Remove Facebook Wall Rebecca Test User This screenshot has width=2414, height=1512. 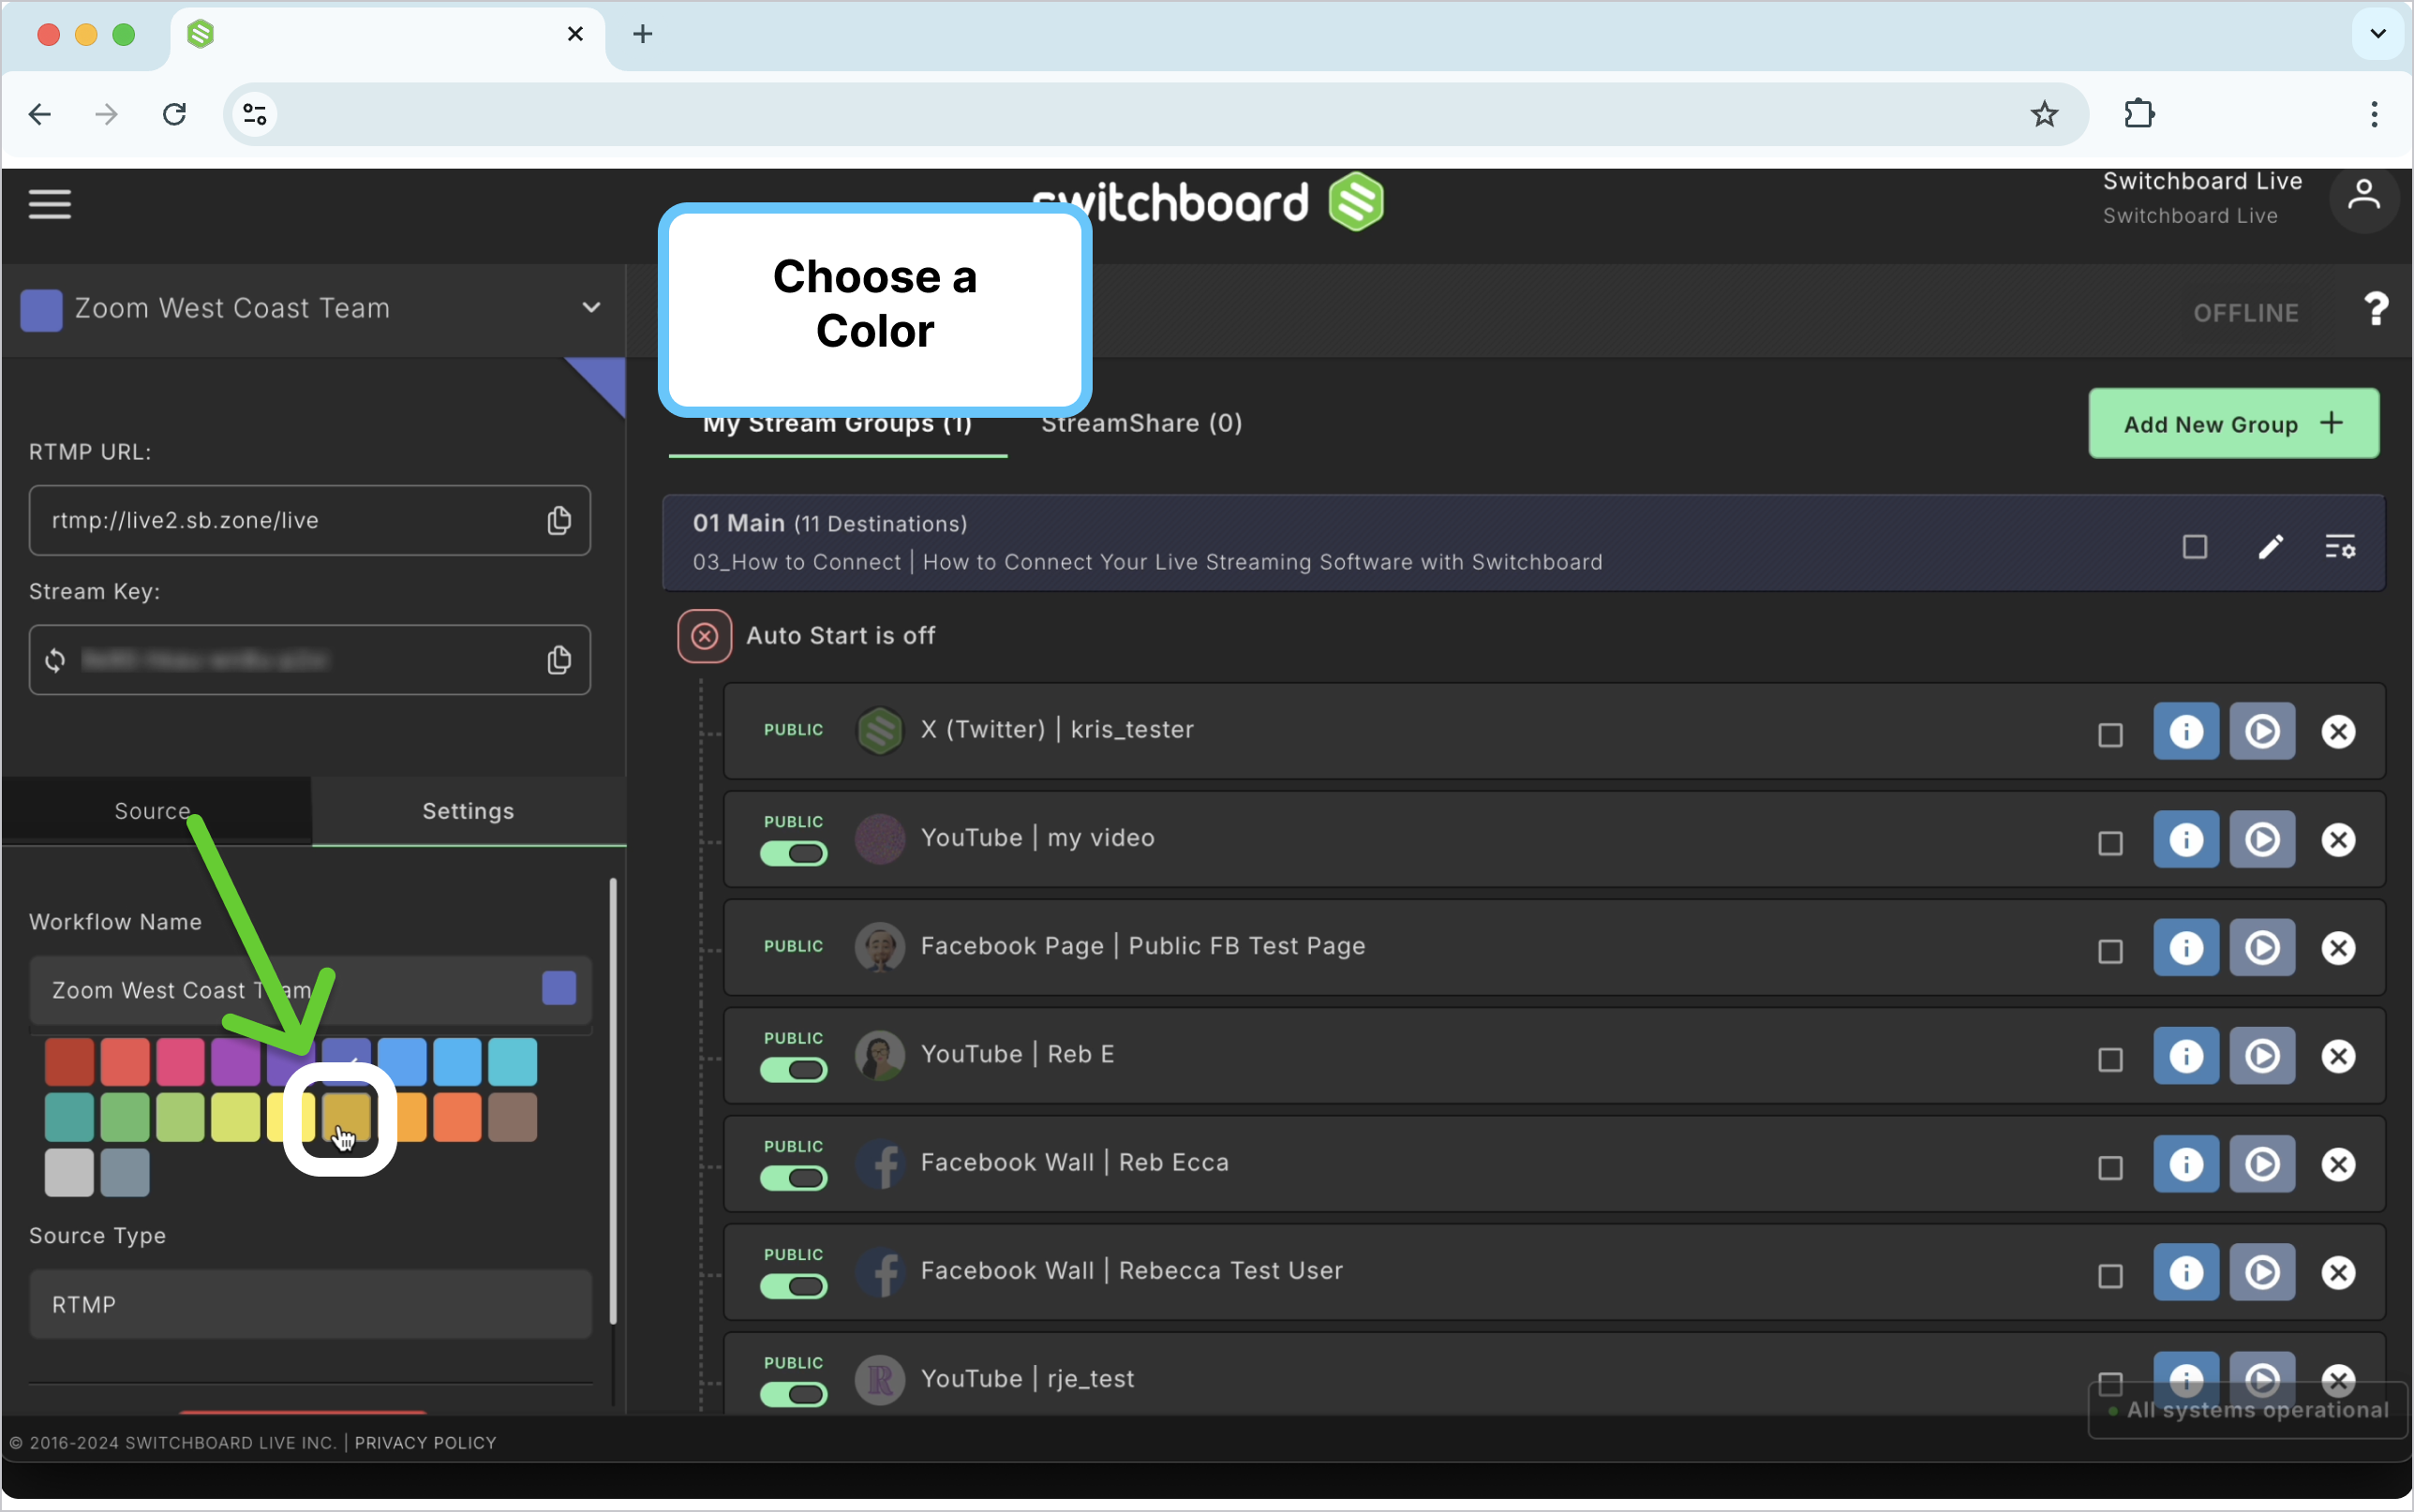pyautogui.click(x=2337, y=1272)
